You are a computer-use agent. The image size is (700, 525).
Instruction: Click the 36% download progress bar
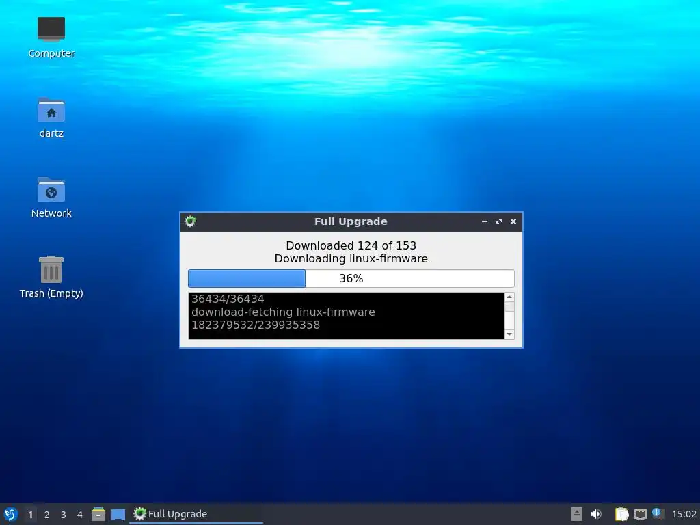(x=351, y=279)
